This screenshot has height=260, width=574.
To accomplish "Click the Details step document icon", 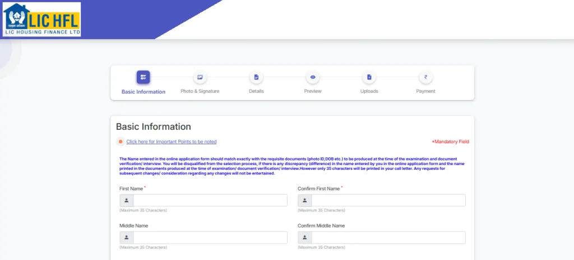I will pos(256,77).
